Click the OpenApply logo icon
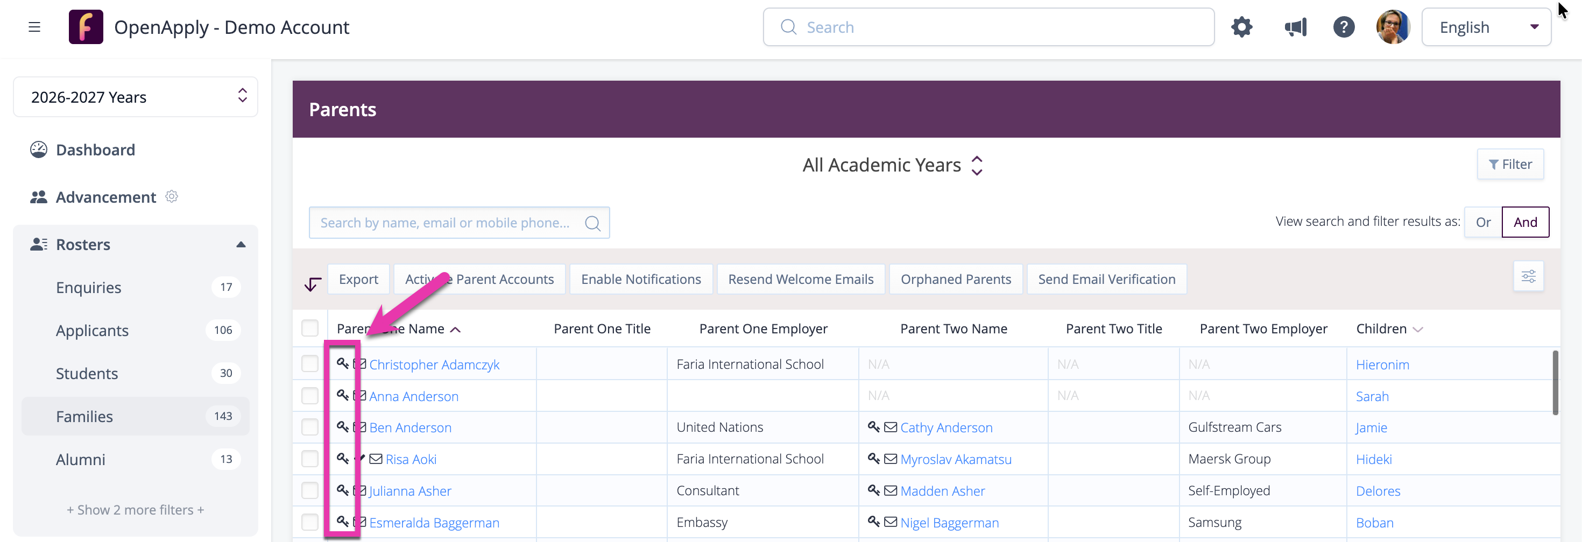 (x=86, y=27)
